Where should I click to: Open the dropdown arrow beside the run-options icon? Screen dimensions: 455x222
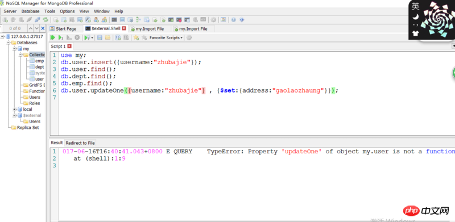(x=92, y=37)
